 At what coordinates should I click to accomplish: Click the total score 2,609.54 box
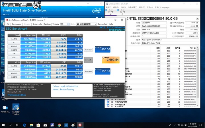(x=111, y=60)
